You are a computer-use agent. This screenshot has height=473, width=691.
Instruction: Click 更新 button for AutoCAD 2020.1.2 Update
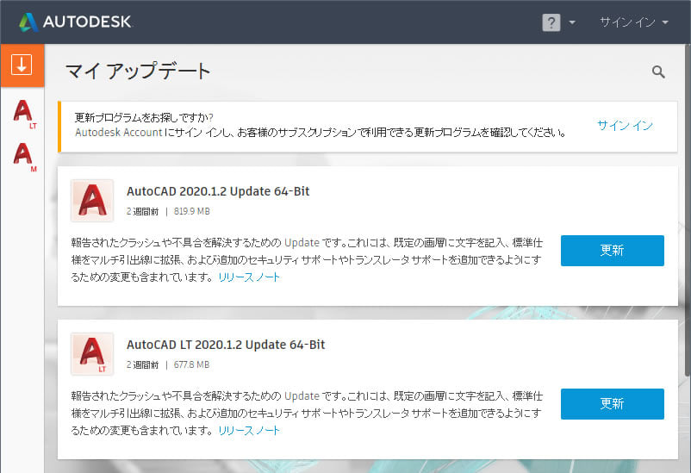612,251
